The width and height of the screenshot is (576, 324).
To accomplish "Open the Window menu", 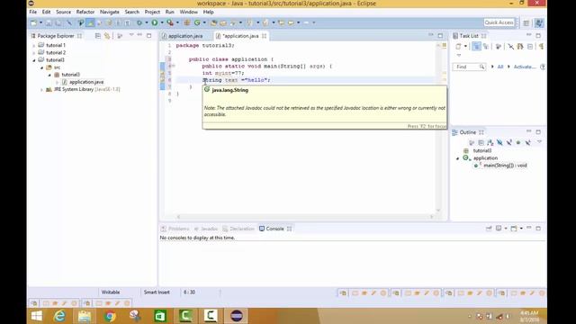I will point(188,12).
